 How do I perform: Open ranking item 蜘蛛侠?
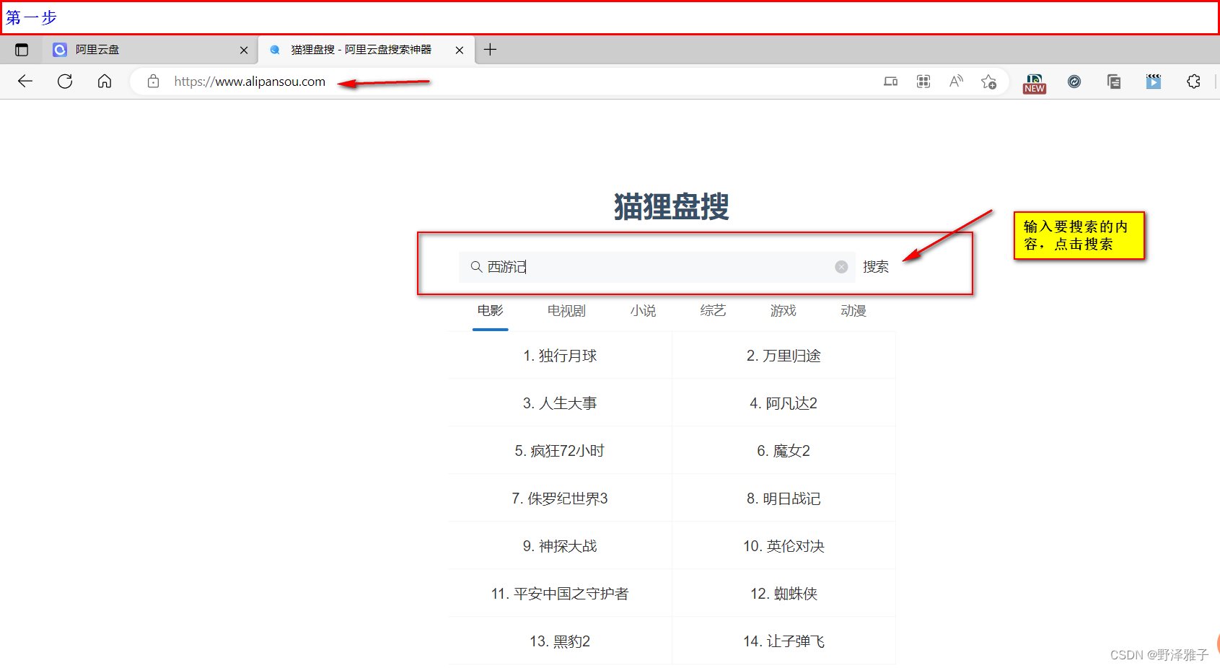[x=784, y=594]
